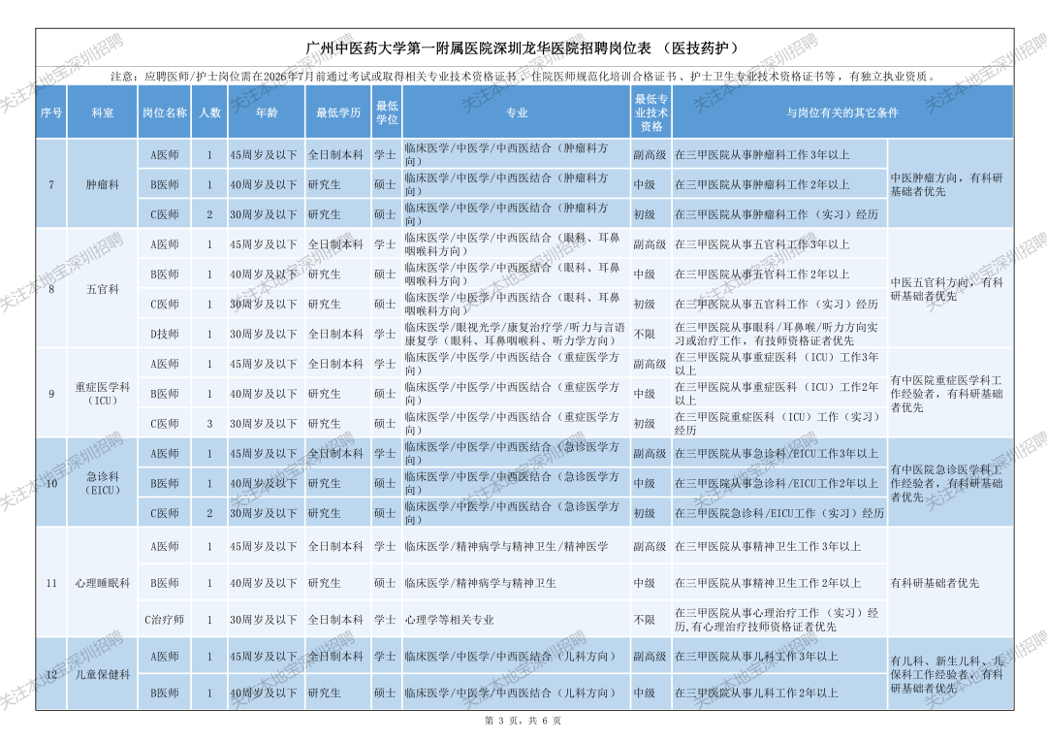
Task: Click 在三甲医院从事肿瘤科工作（实习）经历 cell
Action: tap(779, 214)
